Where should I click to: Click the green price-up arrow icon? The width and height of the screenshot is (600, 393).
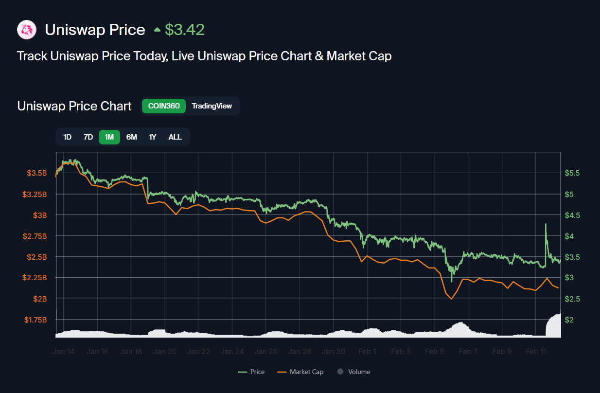(x=157, y=30)
